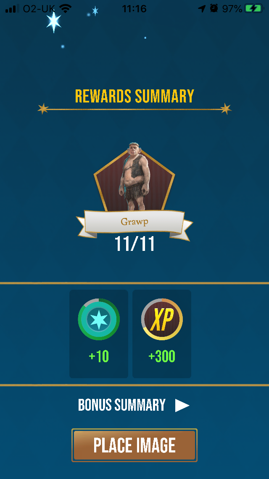The image size is (269, 479).
Task: Tap the Place Image button
Action: pos(134,445)
